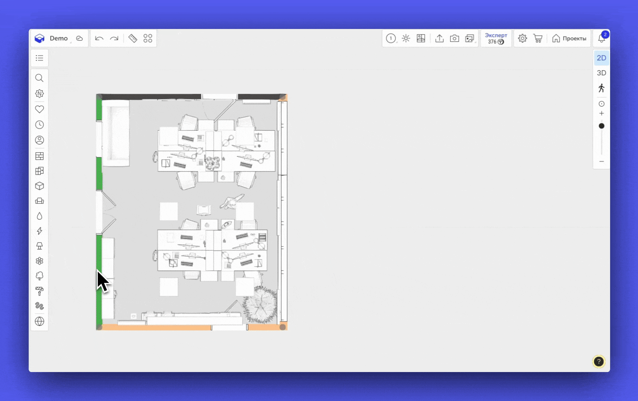Click the center view target icon
This screenshot has width=638, height=401.
(602, 104)
